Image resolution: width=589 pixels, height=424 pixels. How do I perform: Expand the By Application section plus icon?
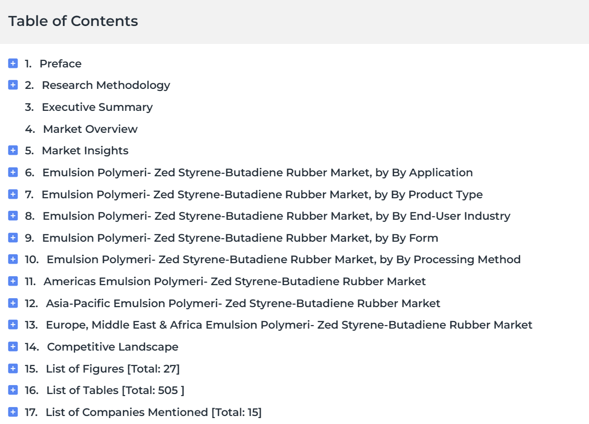(13, 172)
